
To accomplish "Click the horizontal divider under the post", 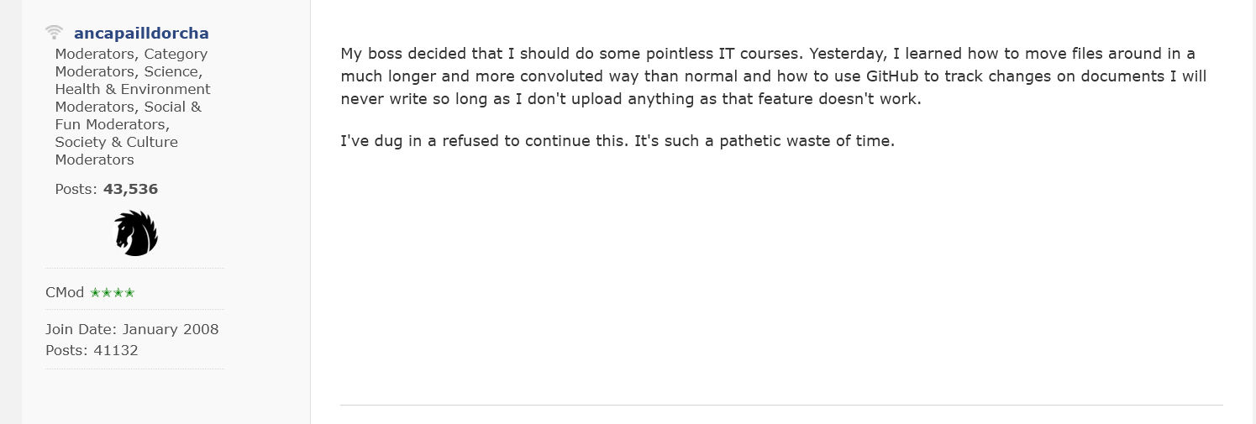I will click(x=781, y=406).
